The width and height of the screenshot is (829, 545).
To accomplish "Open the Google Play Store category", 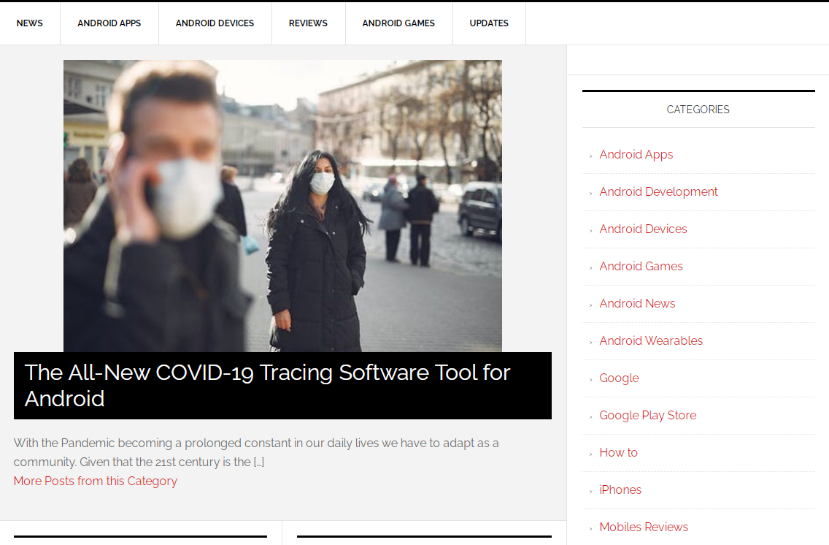I will pyautogui.click(x=647, y=415).
